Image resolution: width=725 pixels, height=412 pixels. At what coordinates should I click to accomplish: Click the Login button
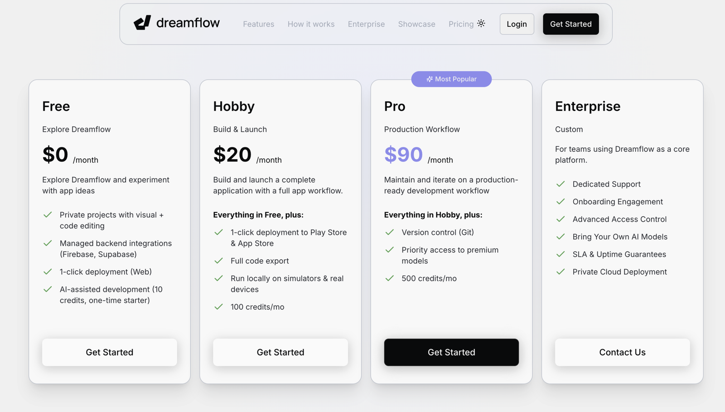[517, 24]
